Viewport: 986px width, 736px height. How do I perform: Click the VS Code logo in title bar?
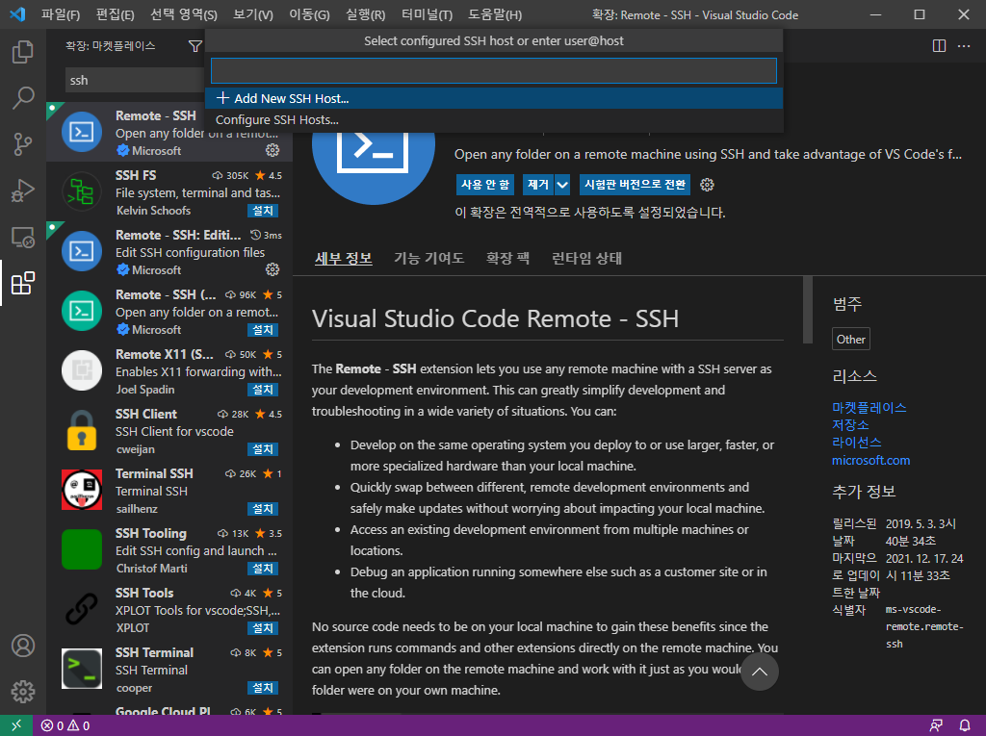(17, 13)
